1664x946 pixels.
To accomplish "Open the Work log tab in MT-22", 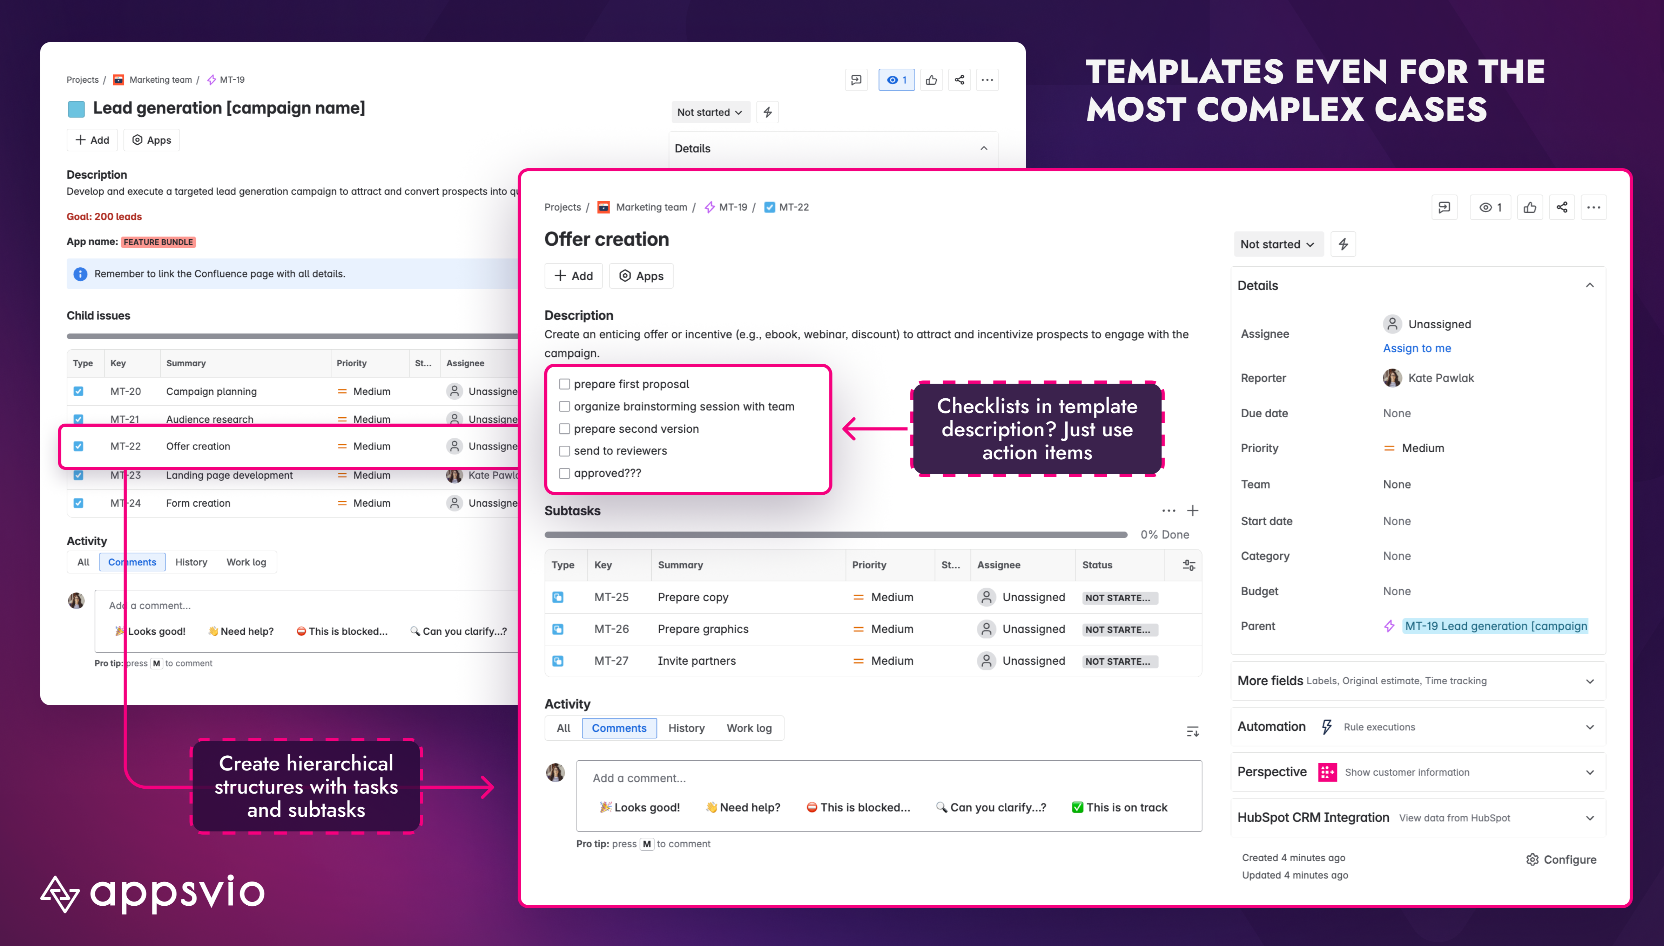I will pyautogui.click(x=749, y=728).
